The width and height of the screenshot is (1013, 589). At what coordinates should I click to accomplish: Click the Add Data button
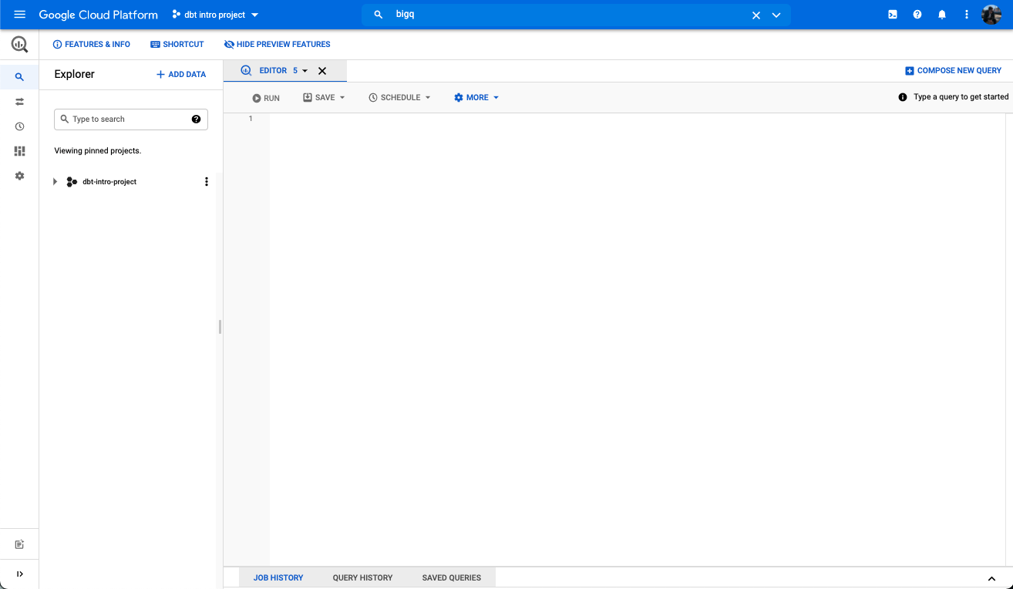181,75
